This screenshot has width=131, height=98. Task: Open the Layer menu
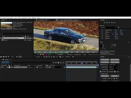pyautogui.click(x=16, y=18)
